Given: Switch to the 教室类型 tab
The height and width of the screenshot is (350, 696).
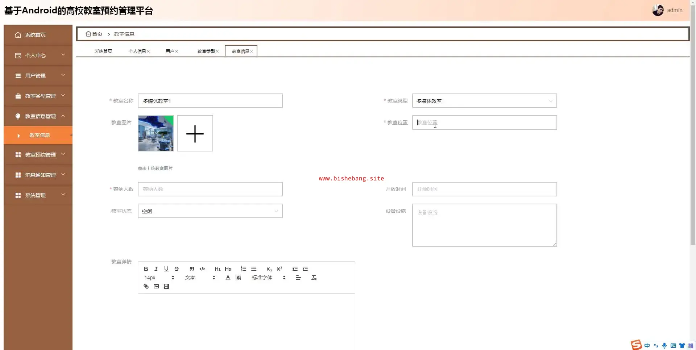Looking at the screenshot, I should pyautogui.click(x=206, y=51).
